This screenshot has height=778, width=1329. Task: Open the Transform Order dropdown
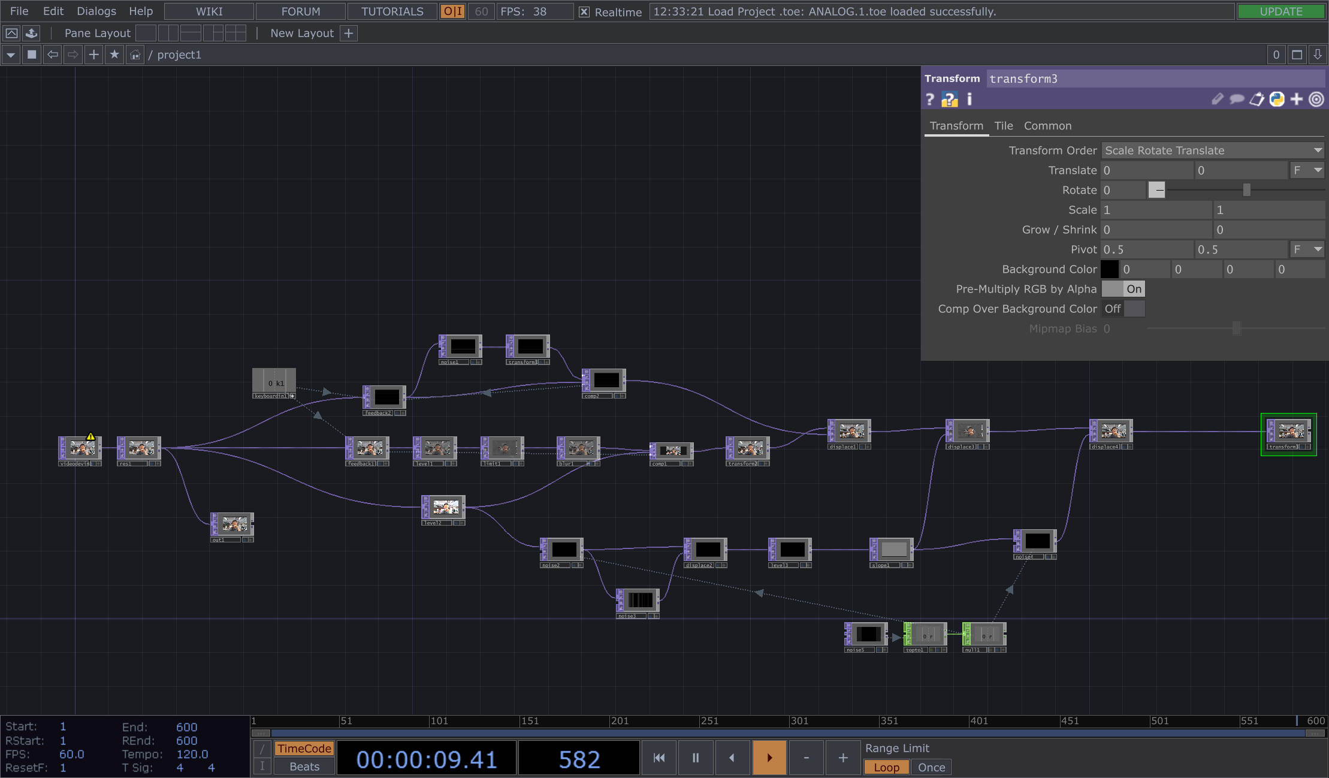point(1213,150)
